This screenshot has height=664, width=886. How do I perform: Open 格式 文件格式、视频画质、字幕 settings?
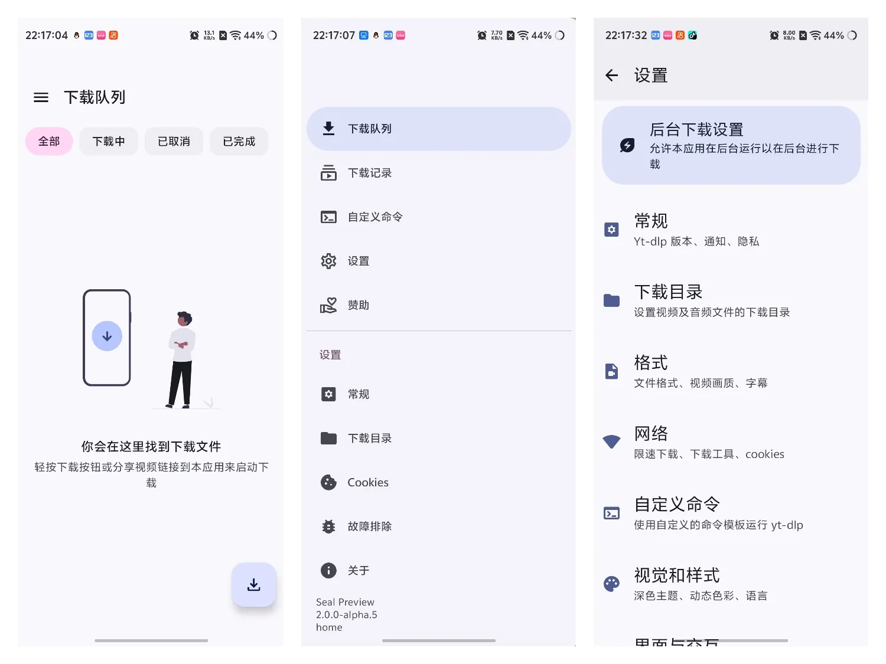(731, 371)
